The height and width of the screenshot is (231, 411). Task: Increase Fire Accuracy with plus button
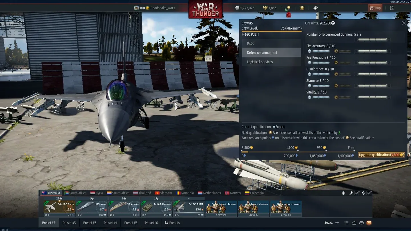pos(389,51)
